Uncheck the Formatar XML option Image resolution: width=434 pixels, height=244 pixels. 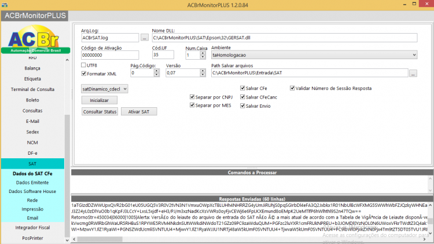(x=83, y=74)
